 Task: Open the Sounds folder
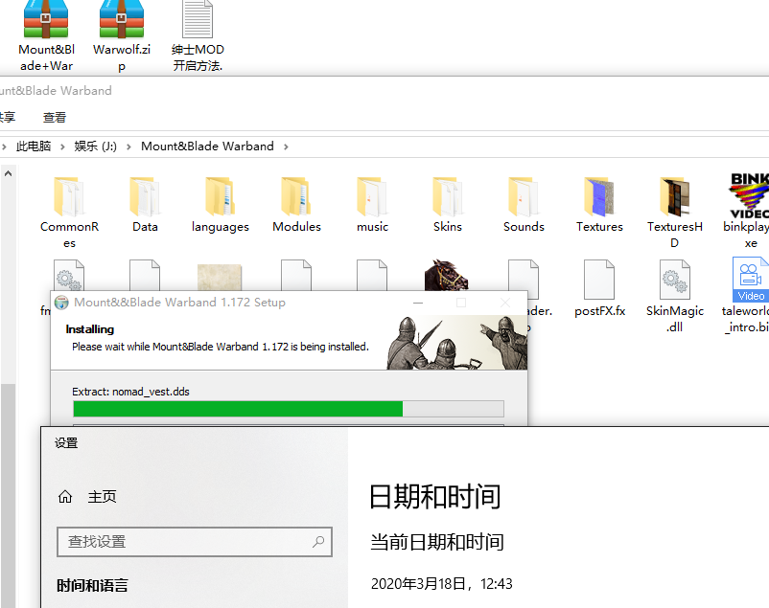[x=524, y=206]
